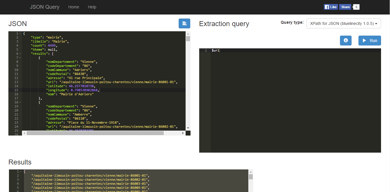Screen dimensions: 390x192
Task: Click the JSON editor vertical scrollbar thumb
Action: point(188,39)
